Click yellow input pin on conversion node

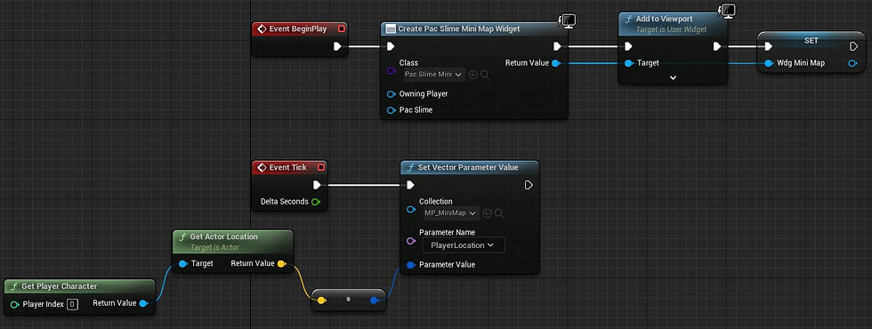(x=321, y=301)
